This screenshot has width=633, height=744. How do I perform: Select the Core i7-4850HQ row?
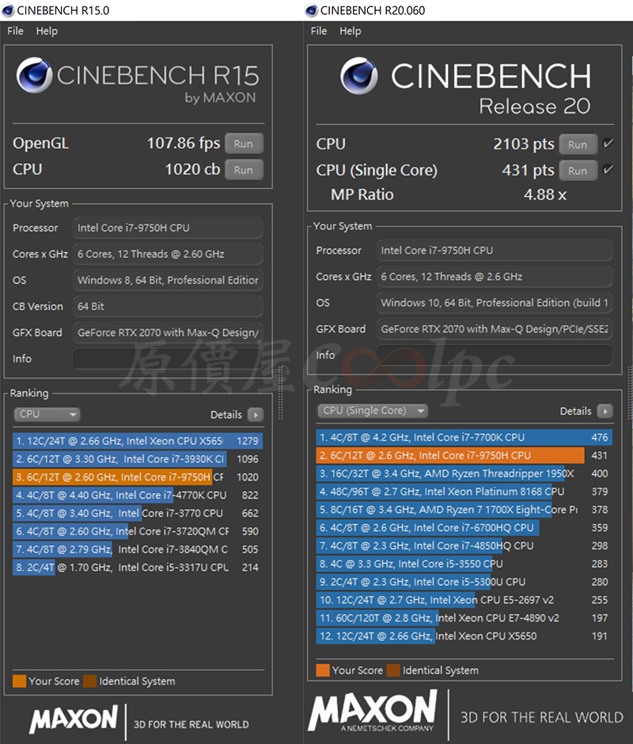pos(464,546)
